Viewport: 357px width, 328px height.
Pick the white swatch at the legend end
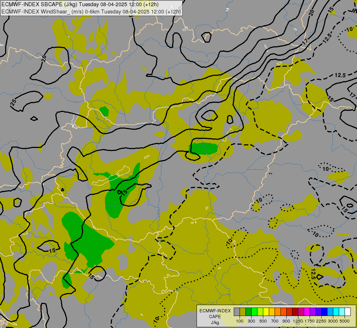(x=348, y=312)
